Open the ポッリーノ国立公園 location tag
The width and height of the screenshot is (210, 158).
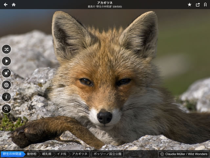click(108, 154)
